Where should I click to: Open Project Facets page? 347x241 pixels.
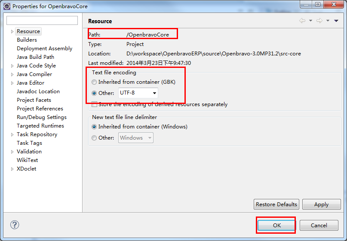pos(34,100)
